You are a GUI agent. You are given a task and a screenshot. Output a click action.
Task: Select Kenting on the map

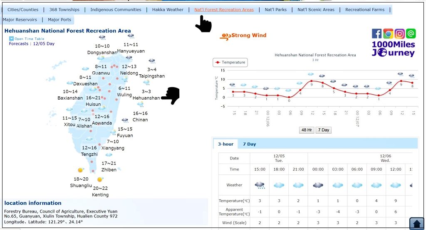point(100,195)
